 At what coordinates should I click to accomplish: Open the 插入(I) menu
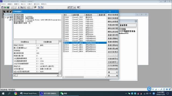click(x=23, y=4)
